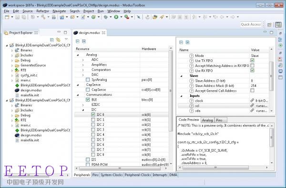Uncheck the BLE resource checkbox

coord(88,100)
